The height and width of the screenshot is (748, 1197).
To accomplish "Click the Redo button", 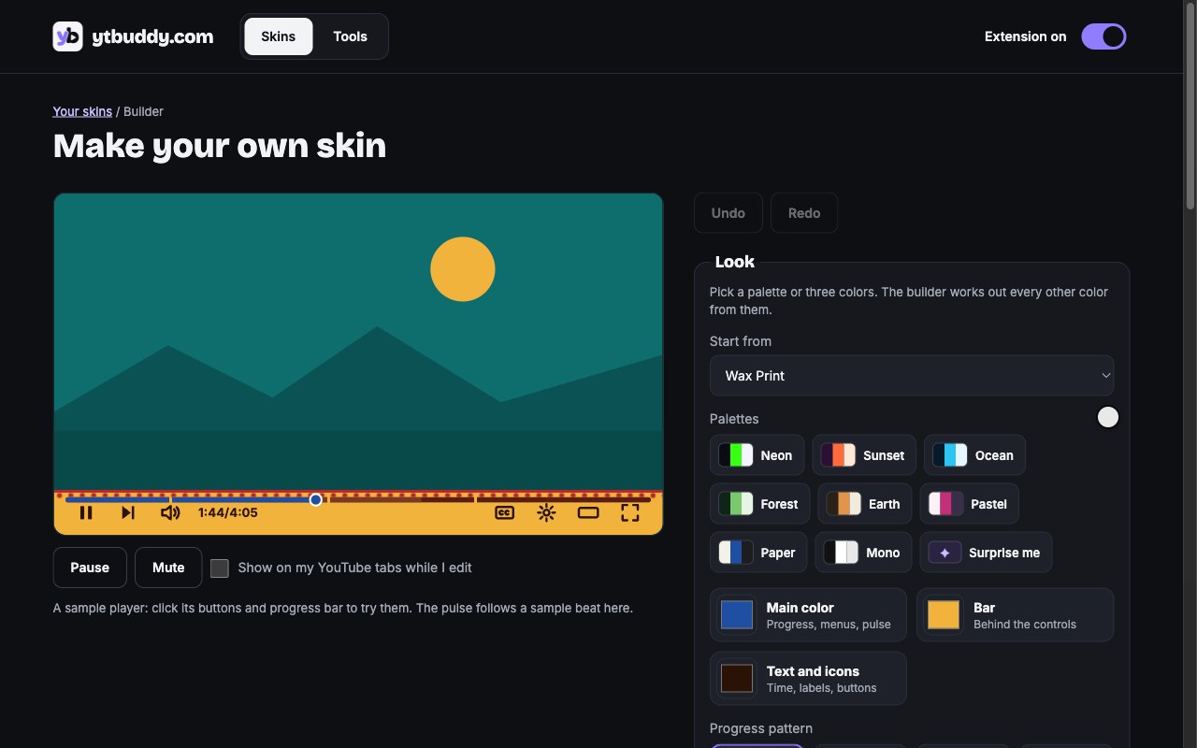I will [804, 213].
